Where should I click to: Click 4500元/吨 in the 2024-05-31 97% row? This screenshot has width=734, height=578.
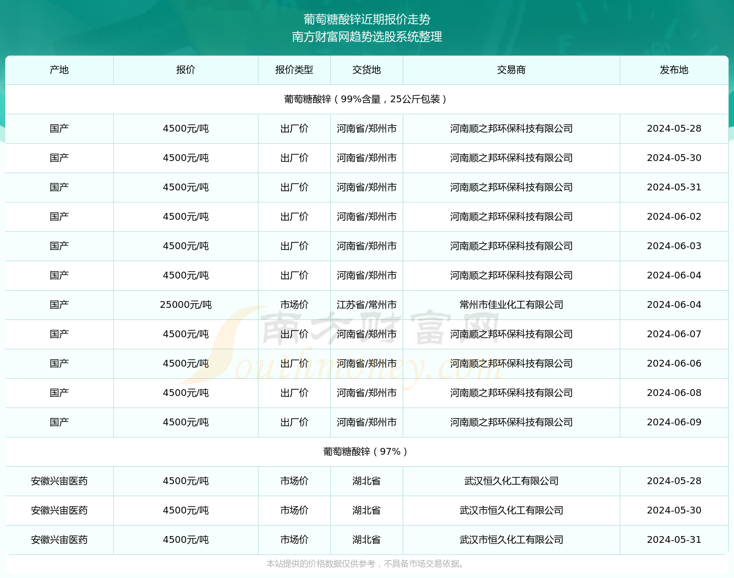pos(186,540)
